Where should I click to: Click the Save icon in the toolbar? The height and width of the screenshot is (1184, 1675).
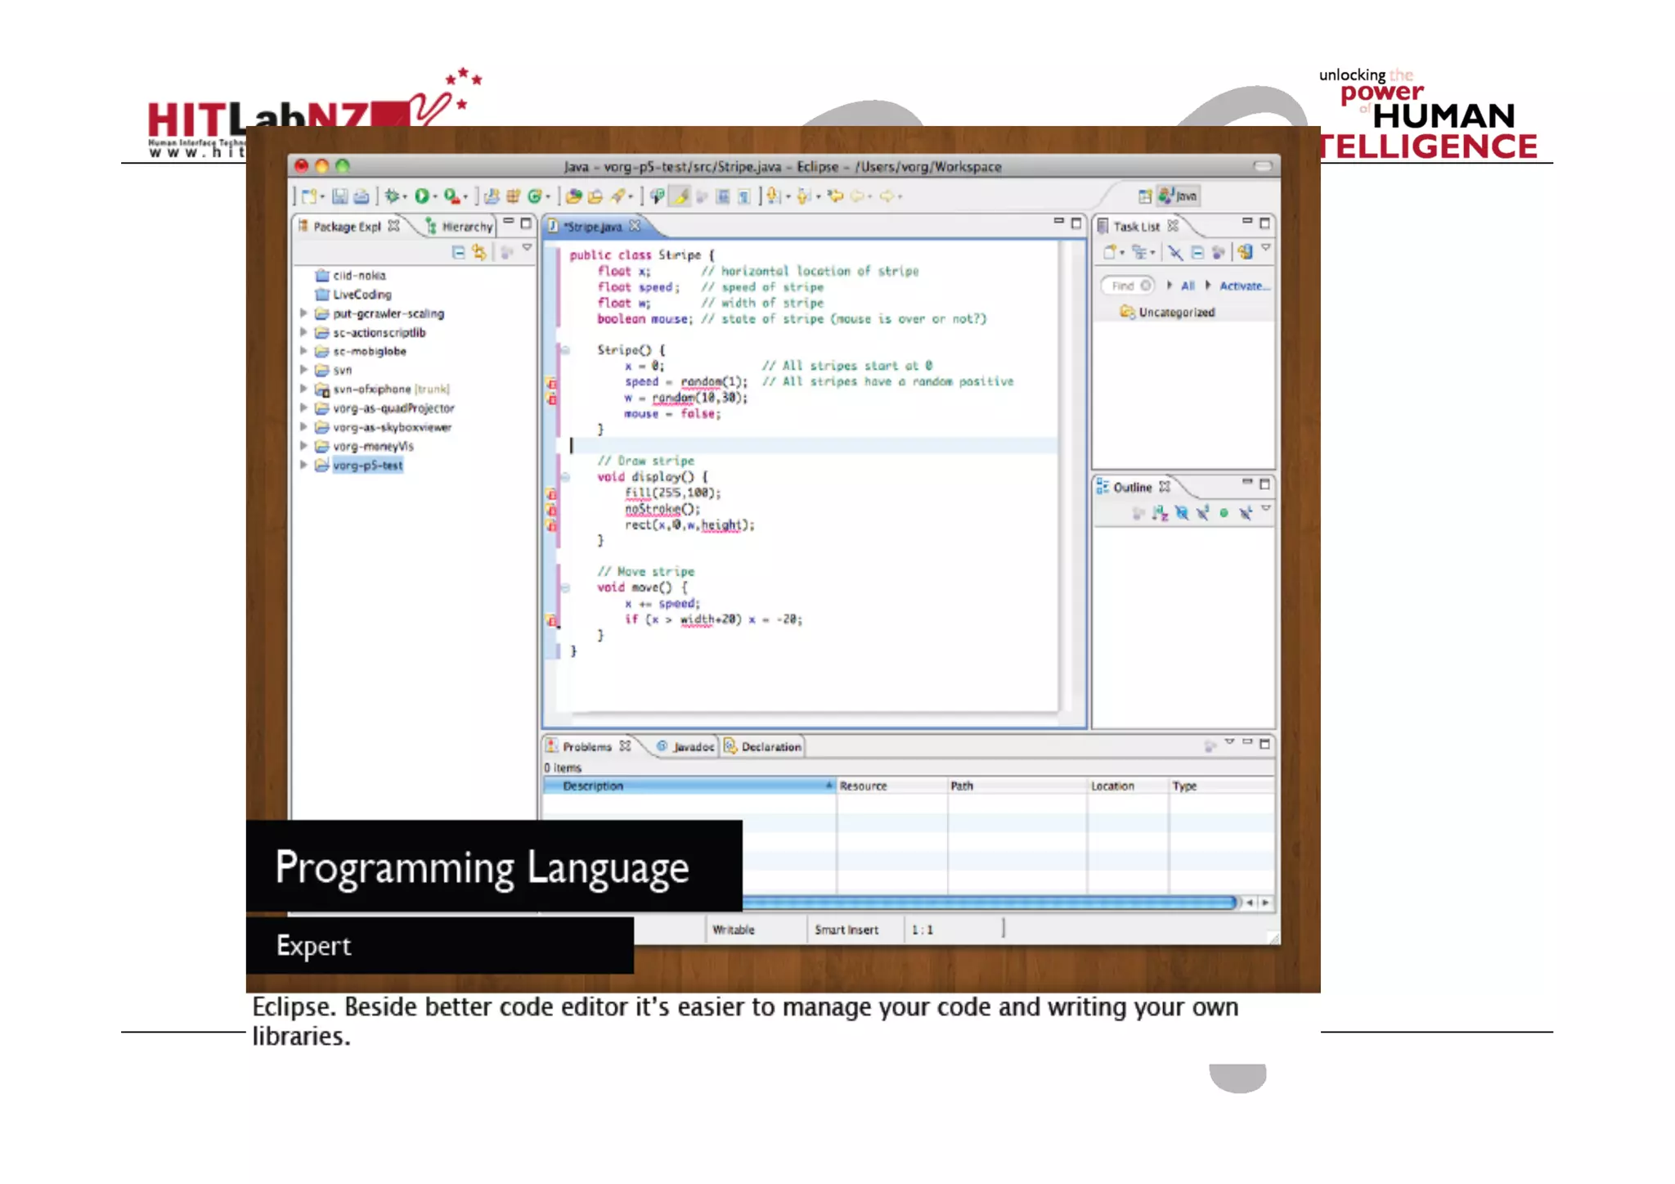pos(339,196)
